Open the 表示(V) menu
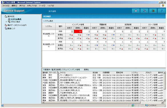167x108 pixels. point(22,5)
